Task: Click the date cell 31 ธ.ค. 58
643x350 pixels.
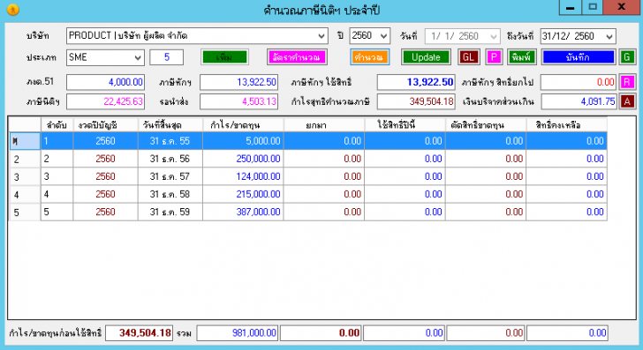Action: [x=170, y=194]
